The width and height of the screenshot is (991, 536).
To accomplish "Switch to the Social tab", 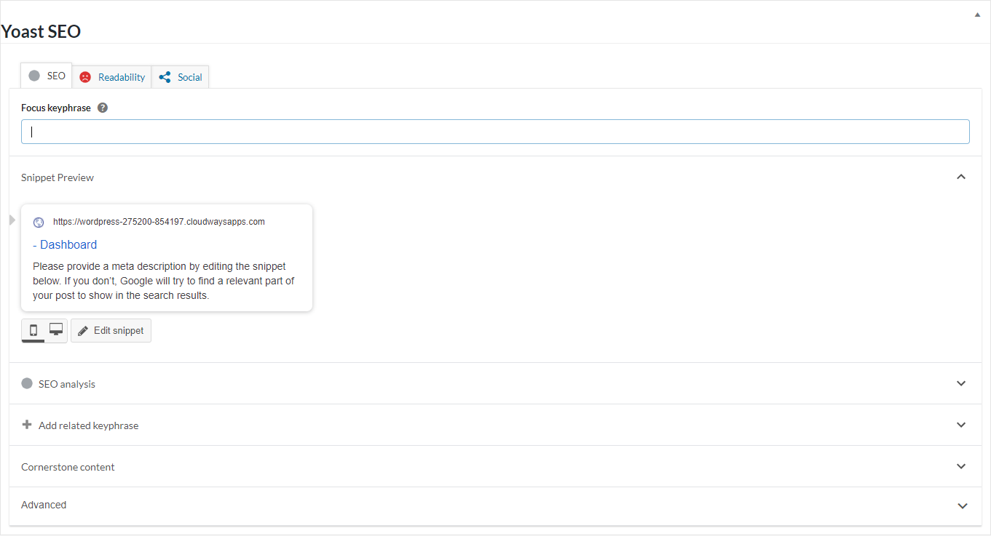I will 189,76.
